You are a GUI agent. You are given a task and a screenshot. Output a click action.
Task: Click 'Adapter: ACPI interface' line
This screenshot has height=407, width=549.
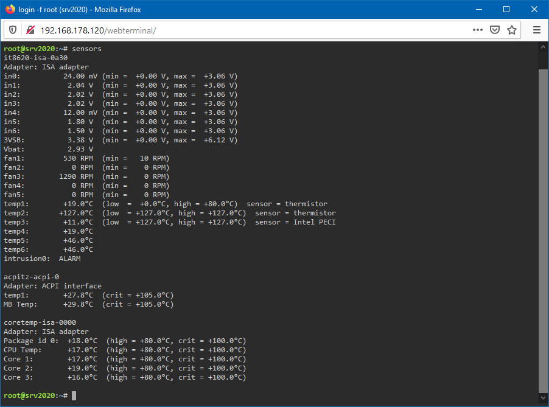(x=52, y=286)
